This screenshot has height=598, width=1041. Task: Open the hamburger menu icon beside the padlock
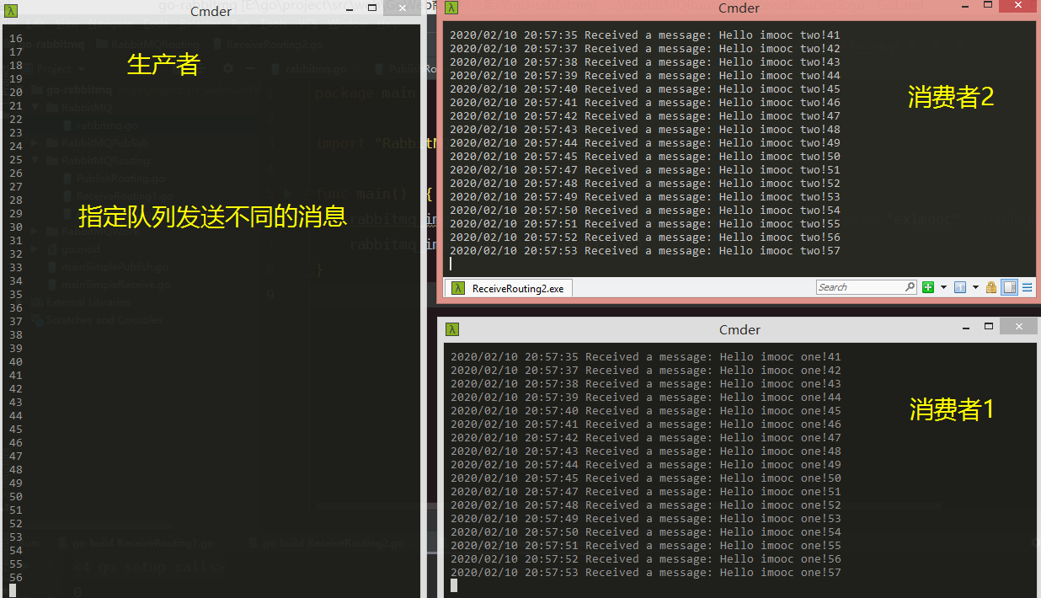1028,287
